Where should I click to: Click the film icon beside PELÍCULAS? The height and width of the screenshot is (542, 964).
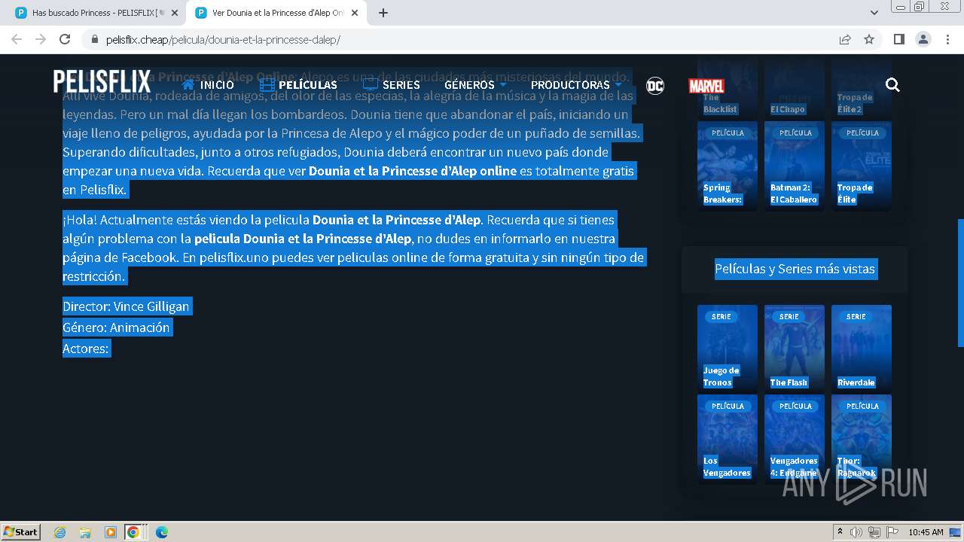(x=267, y=84)
